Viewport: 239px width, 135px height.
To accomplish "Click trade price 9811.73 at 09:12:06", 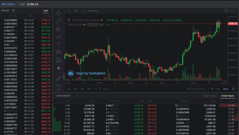I will [46, 111].
